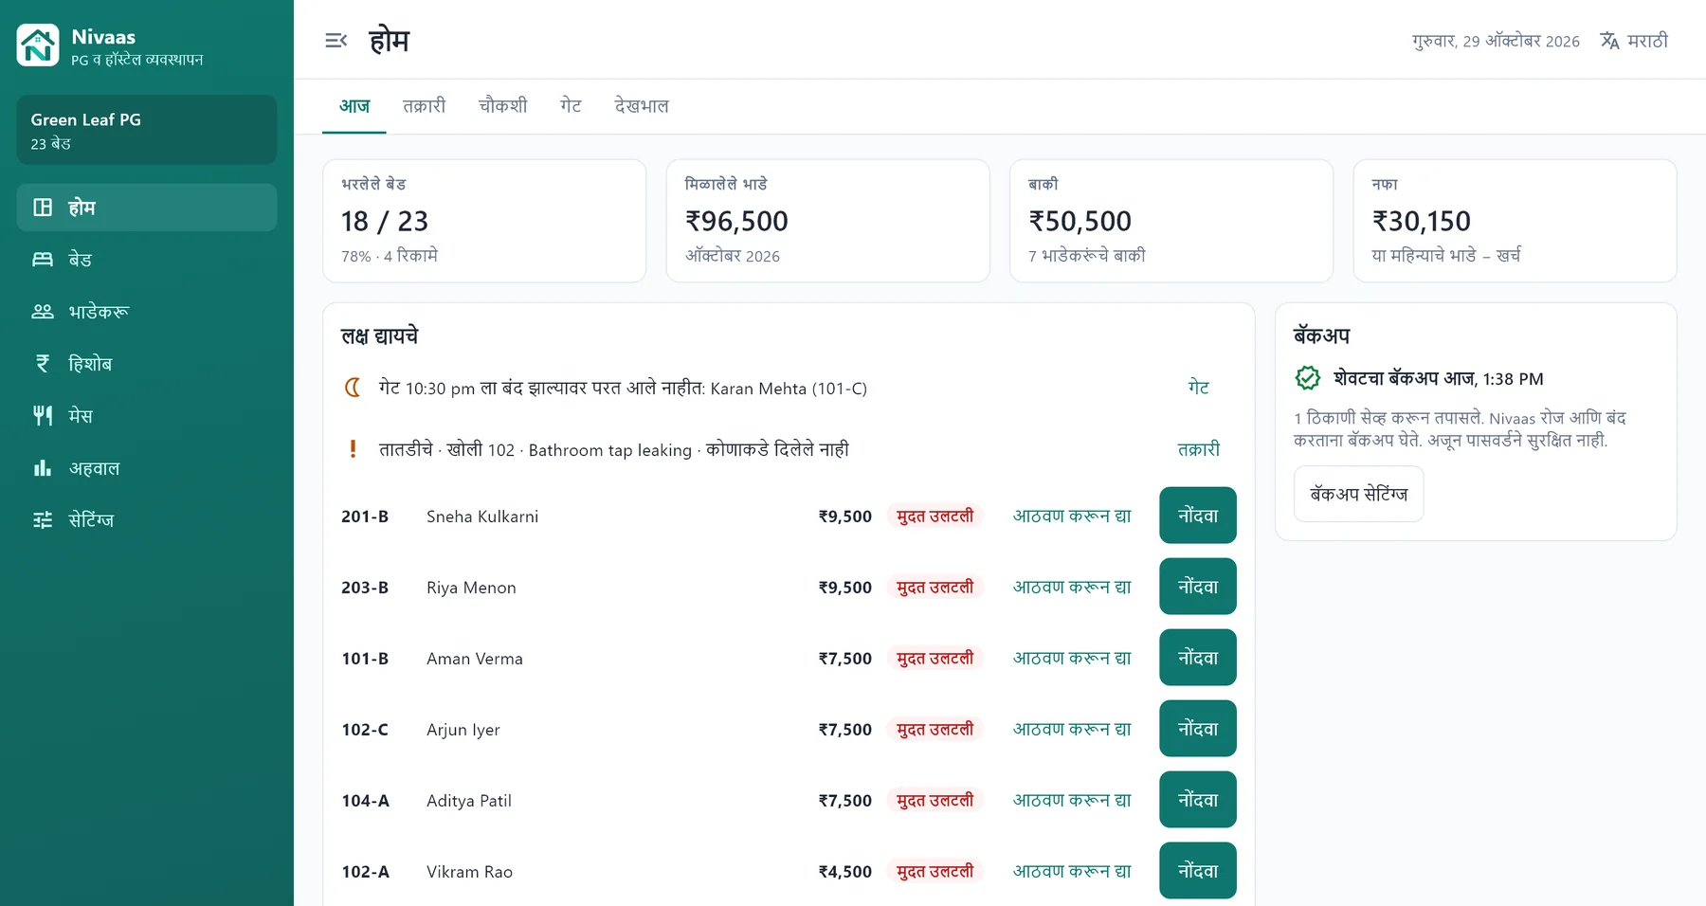Send reminder to Vikram Rao
This screenshot has width=1706, height=906.
point(1072,871)
